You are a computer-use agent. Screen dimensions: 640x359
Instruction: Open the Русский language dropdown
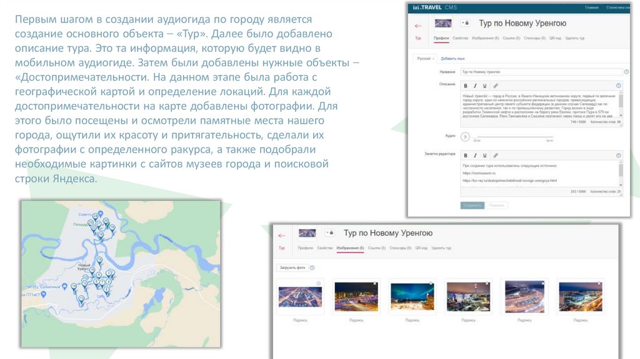[425, 59]
